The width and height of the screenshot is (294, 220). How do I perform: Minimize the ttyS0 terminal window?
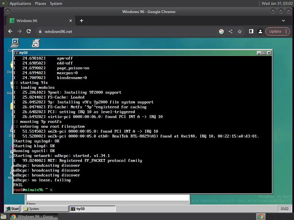pos(259,53)
